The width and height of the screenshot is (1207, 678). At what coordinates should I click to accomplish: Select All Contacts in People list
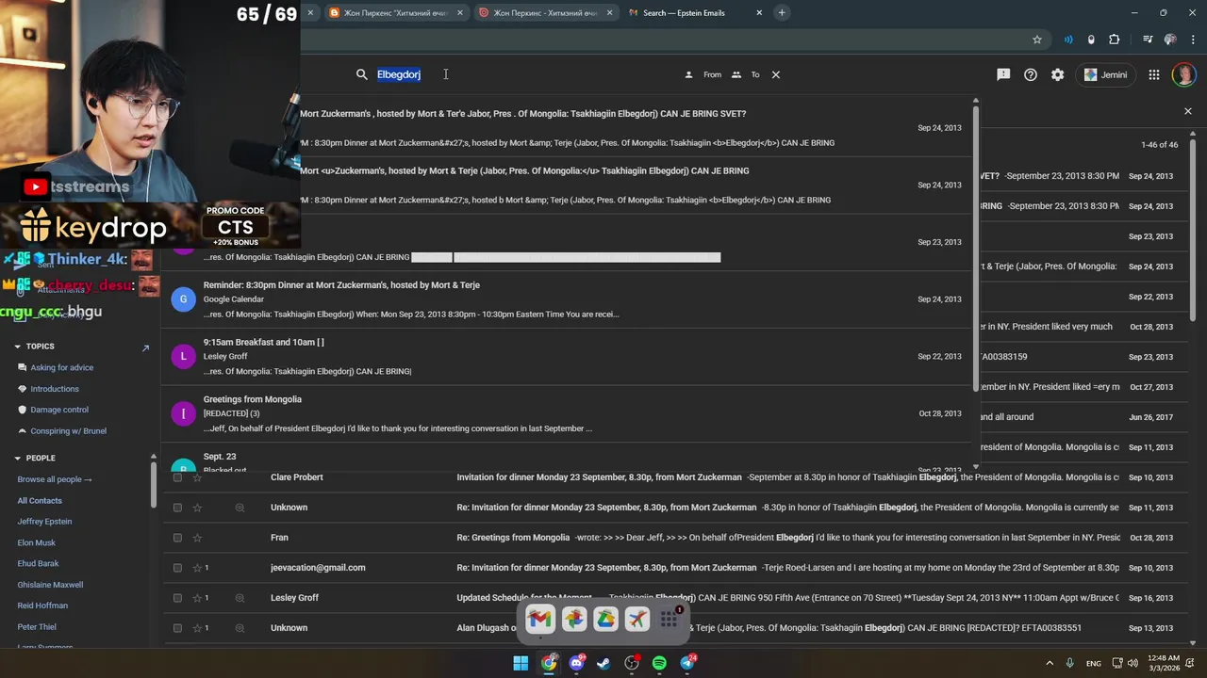tap(40, 501)
